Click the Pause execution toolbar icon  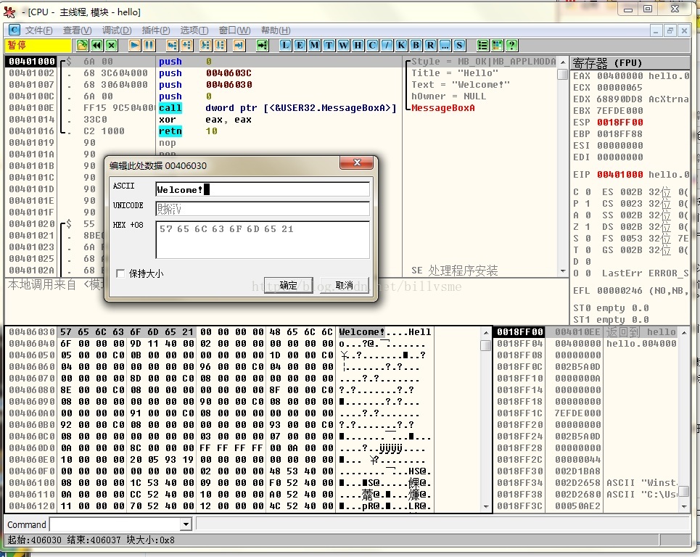point(149,45)
